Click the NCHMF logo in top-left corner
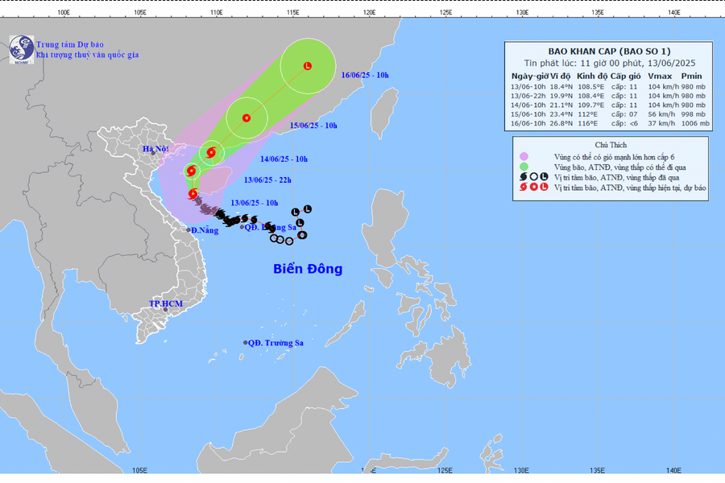The height and width of the screenshot is (483, 725). 21,49
